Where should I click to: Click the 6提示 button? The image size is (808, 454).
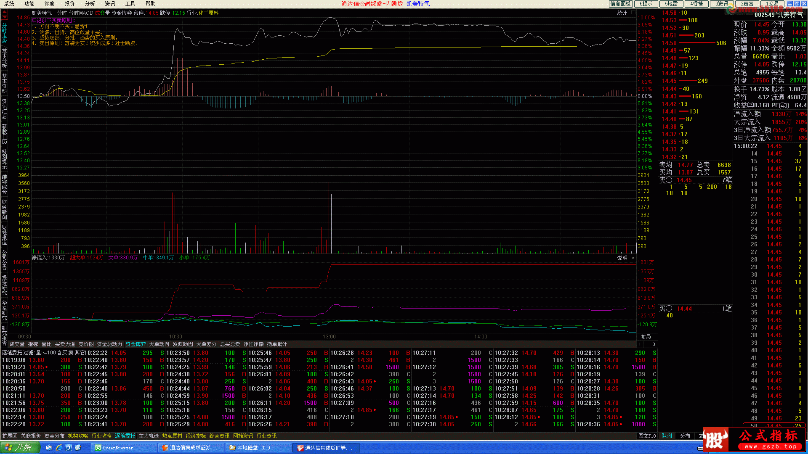(646, 4)
